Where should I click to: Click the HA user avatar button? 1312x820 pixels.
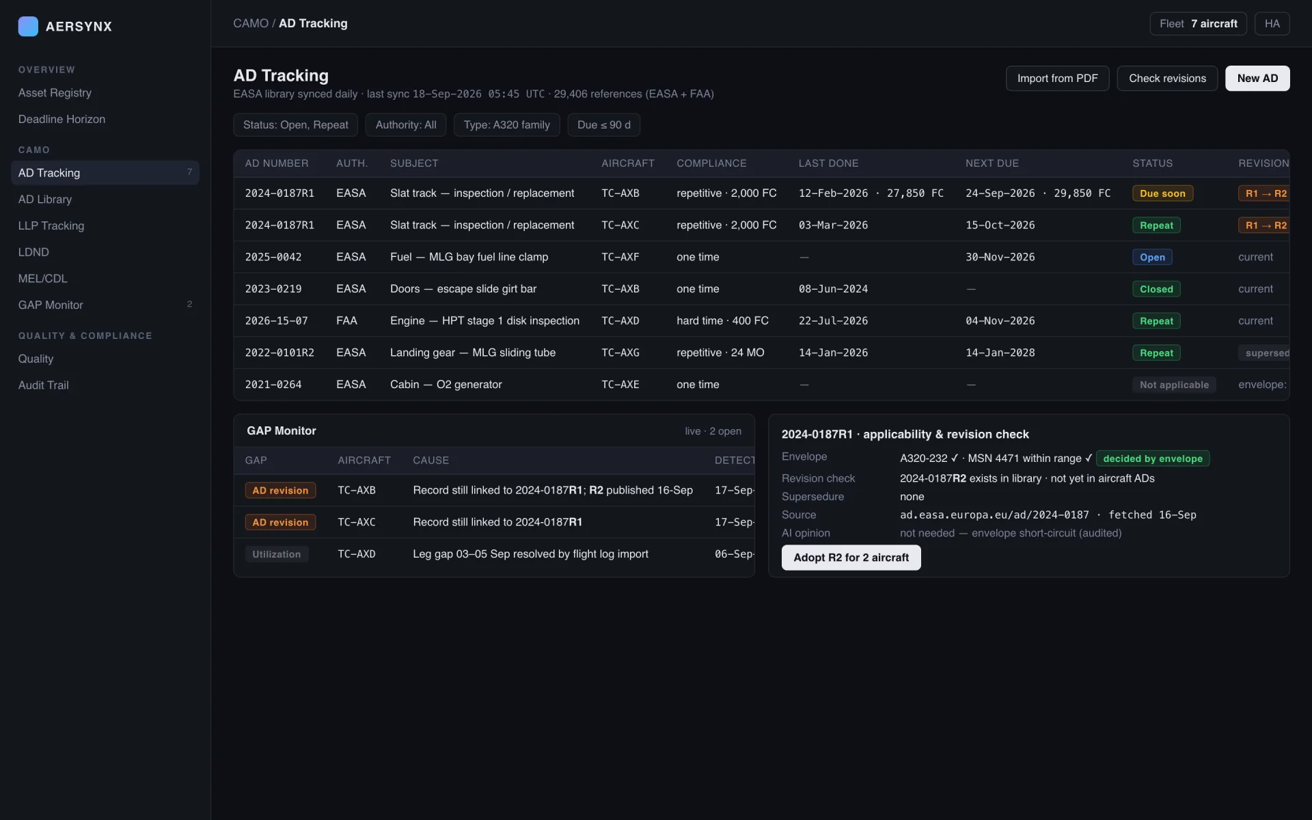[1272, 24]
